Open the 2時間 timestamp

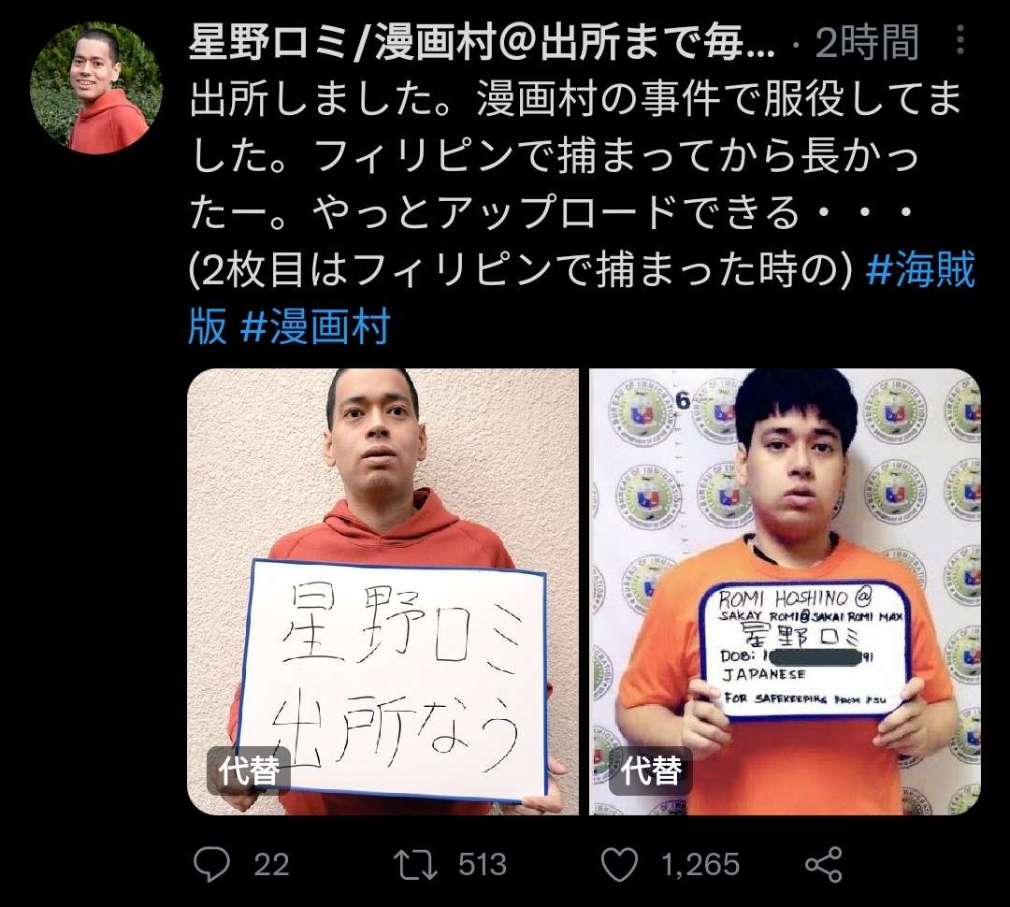tap(867, 42)
